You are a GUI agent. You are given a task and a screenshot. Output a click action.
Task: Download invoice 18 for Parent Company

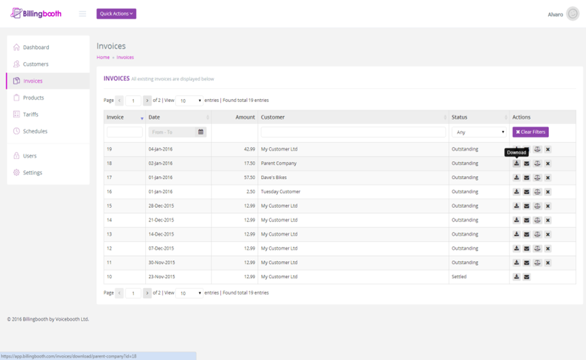[x=516, y=163]
